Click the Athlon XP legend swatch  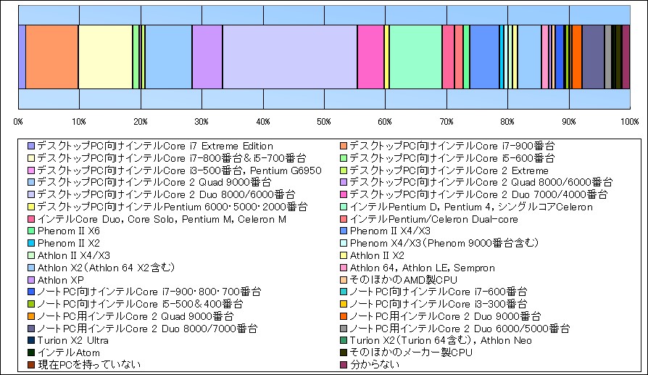pyautogui.click(x=31, y=280)
